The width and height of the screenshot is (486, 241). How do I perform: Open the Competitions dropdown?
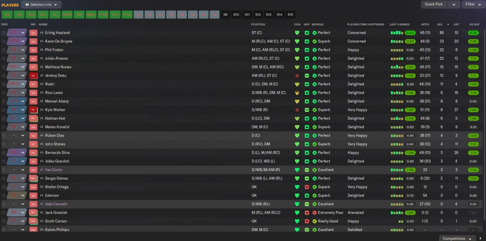[457, 238]
